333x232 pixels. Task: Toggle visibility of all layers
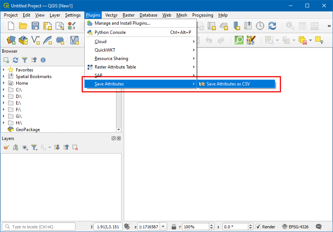[25, 147]
